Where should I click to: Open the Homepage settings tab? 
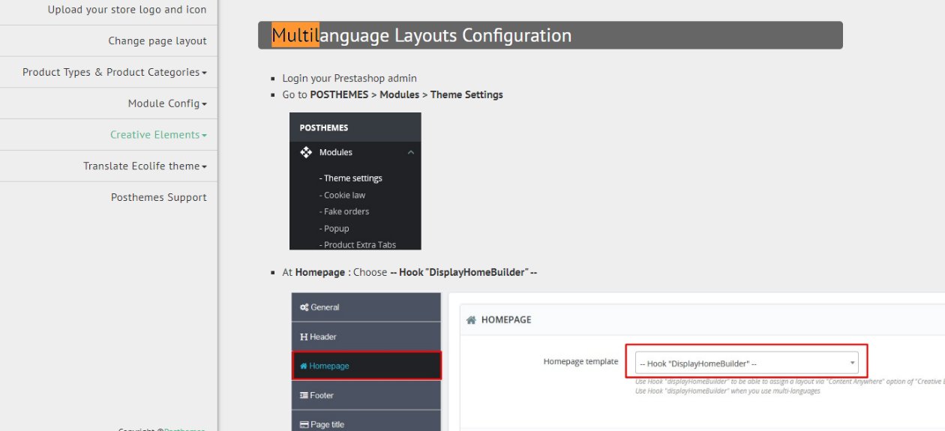click(366, 366)
